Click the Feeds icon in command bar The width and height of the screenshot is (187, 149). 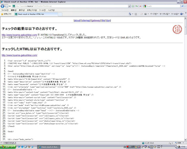coord(136,14)
